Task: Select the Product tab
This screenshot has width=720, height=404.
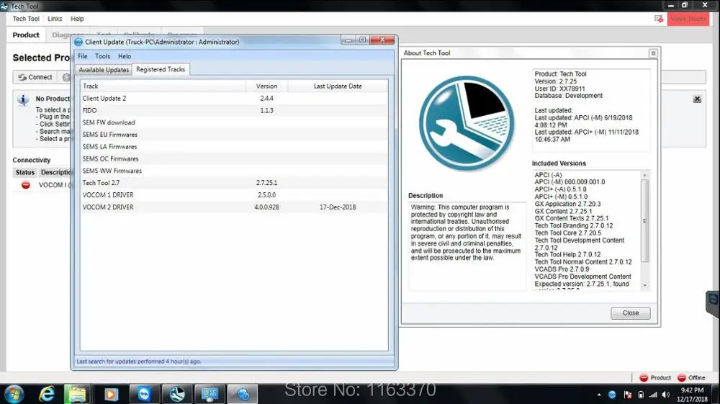Action: pyautogui.click(x=26, y=35)
